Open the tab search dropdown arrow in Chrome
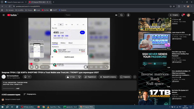The image size is (194, 109). tap(2, 2)
